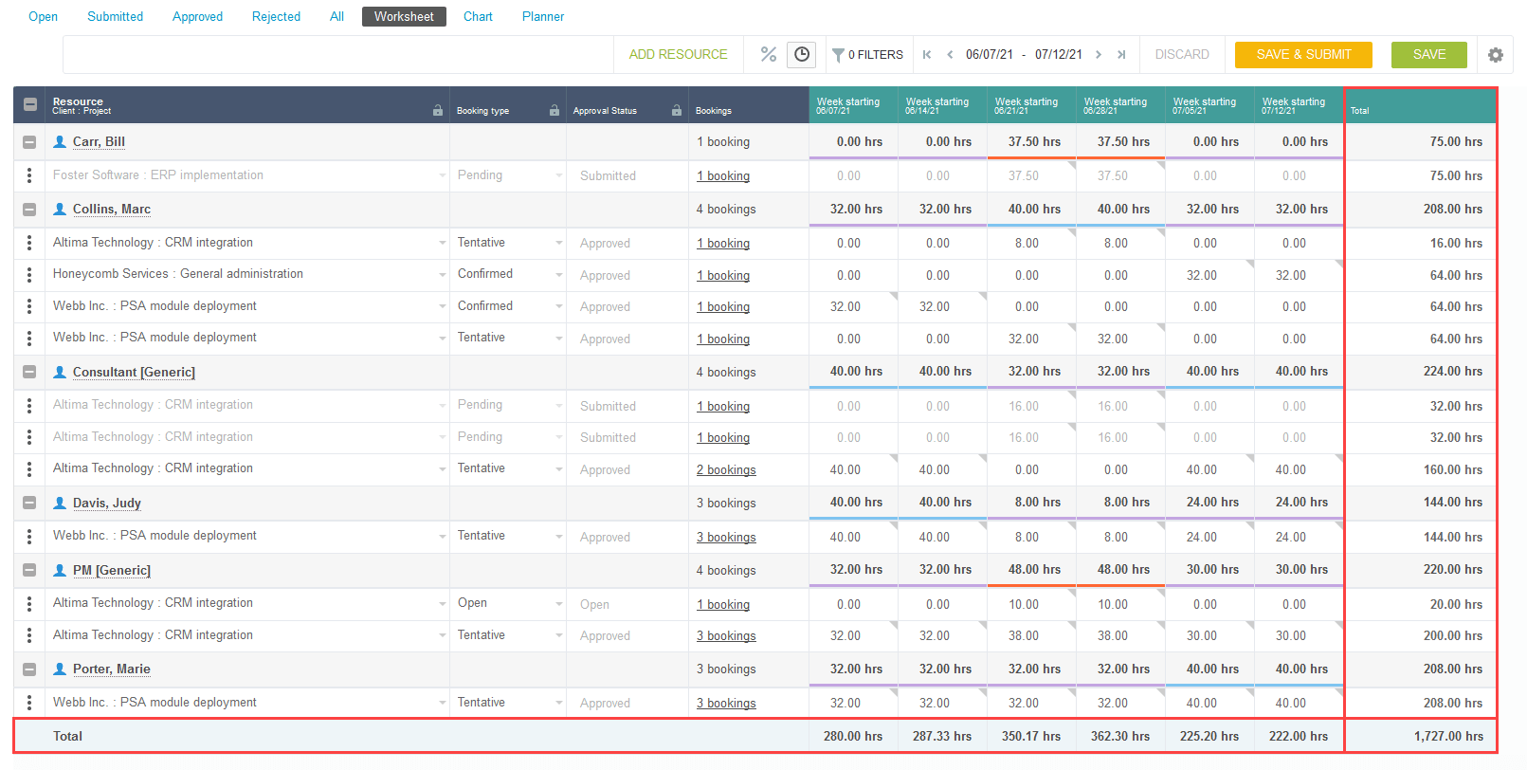Switch to the Rejected tab

point(276,16)
